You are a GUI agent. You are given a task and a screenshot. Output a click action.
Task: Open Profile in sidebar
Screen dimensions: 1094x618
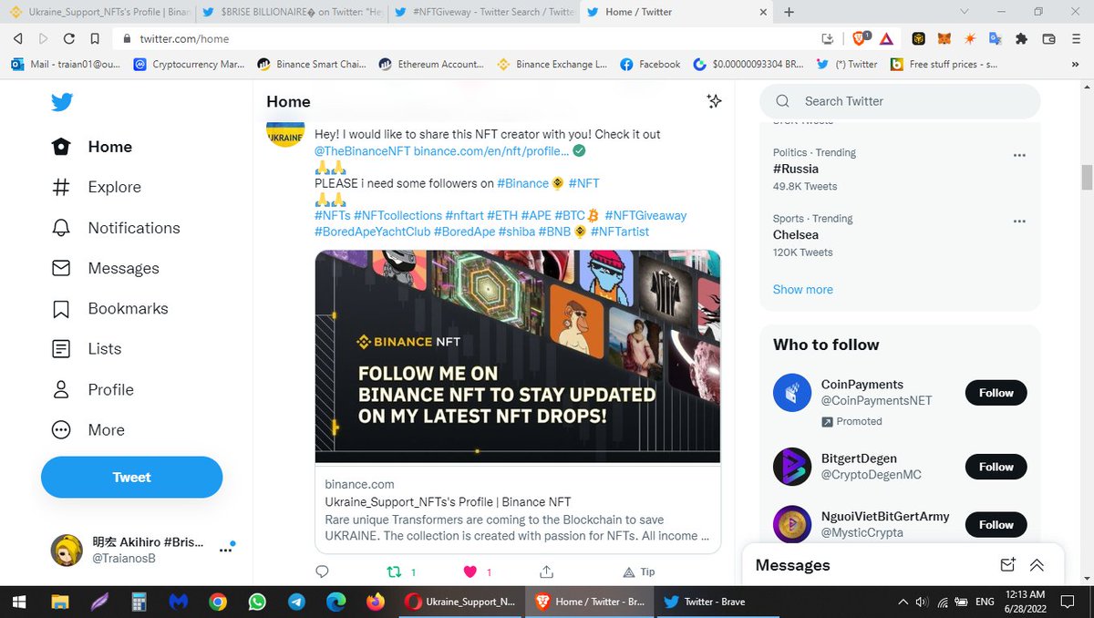click(x=93, y=389)
